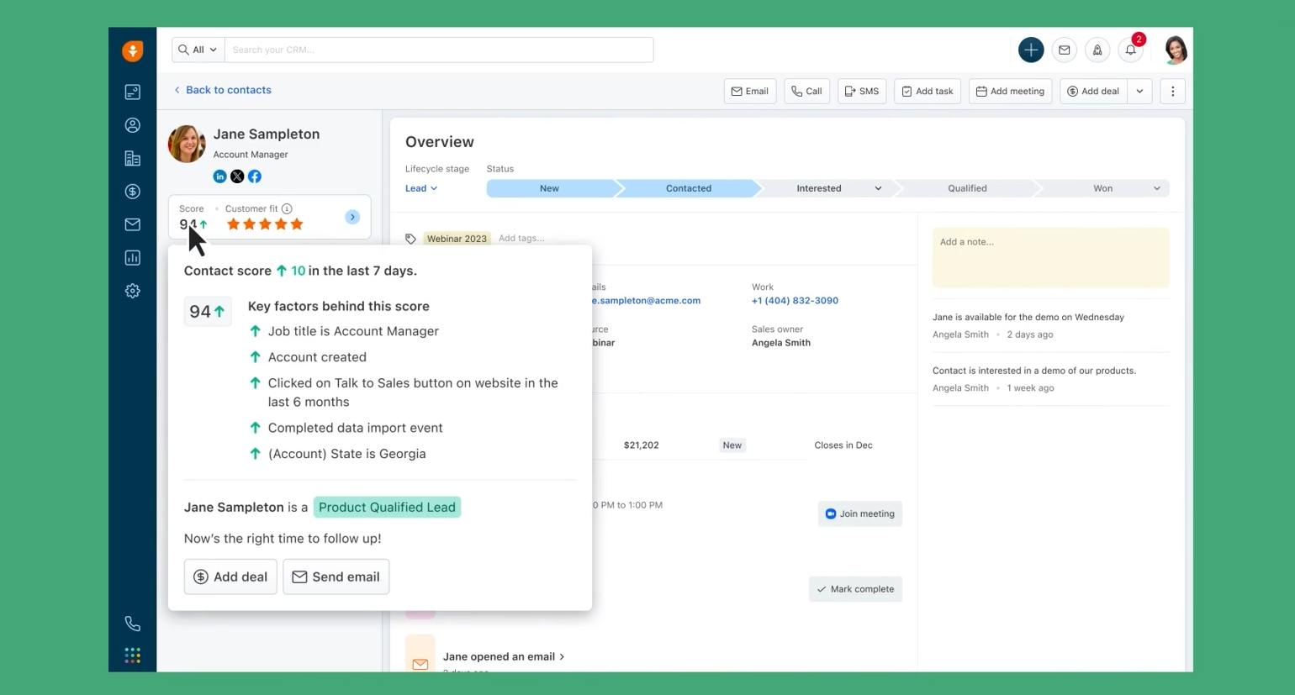Screen dimensions: 1295x695
Task: Click the Add task button
Action: (x=928, y=92)
